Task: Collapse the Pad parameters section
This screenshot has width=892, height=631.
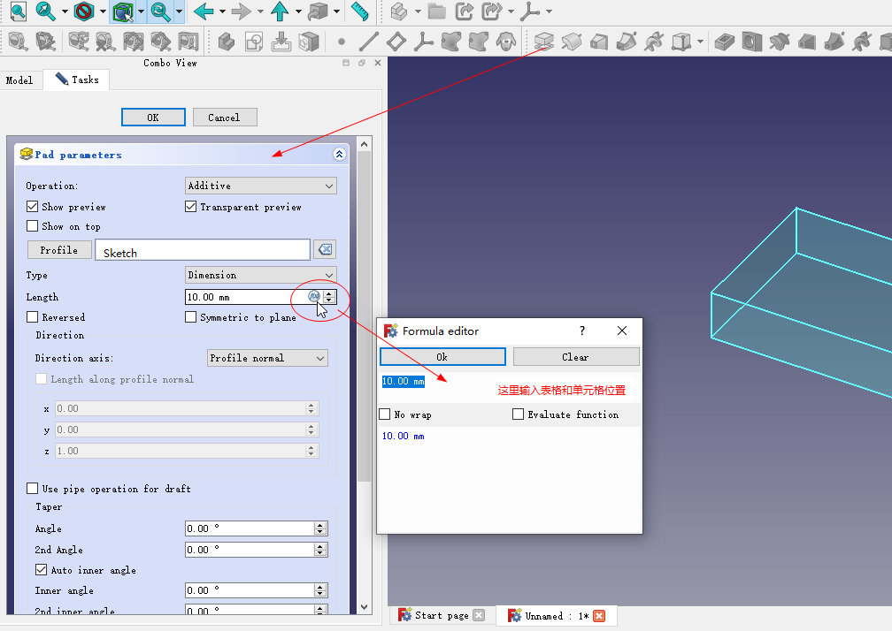Action: tap(339, 154)
